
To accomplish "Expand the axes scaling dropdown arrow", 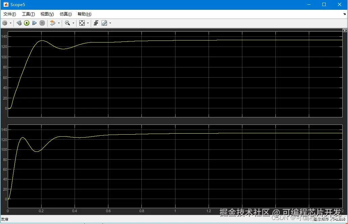I will (88, 23).
